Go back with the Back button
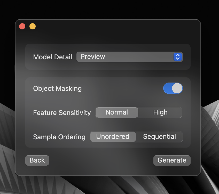 point(37,160)
